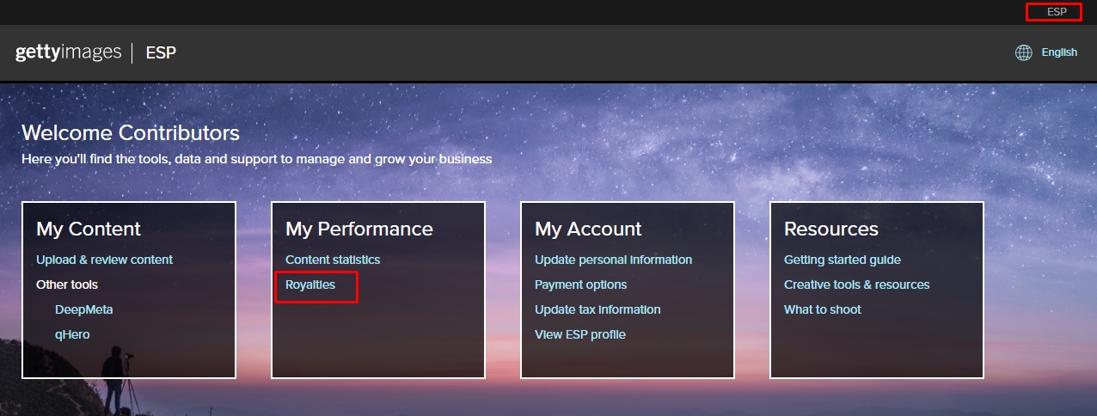This screenshot has height=416, width=1097.
Task: Open Upload & review content
Action: (104, 260)
